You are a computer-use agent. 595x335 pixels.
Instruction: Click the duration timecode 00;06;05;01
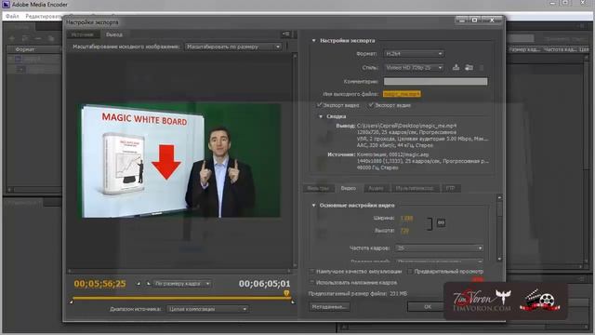tap(264, 284)
